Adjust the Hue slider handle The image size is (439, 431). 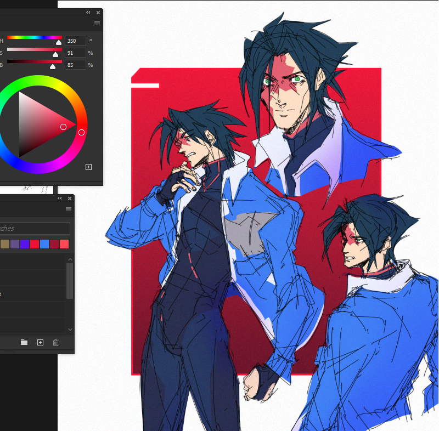pos(59,42)
